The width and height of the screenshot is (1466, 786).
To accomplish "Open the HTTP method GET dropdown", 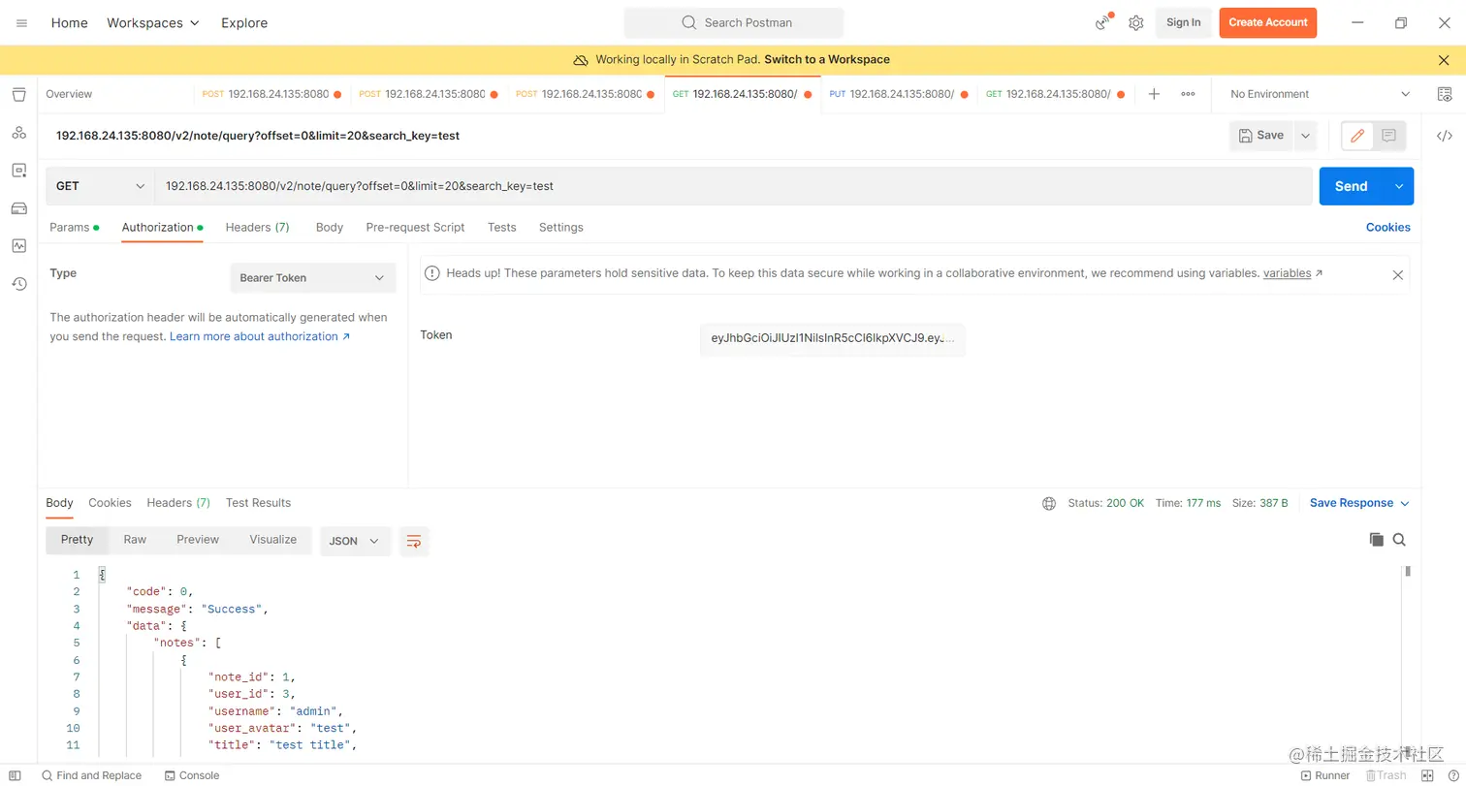I will 100,186.
